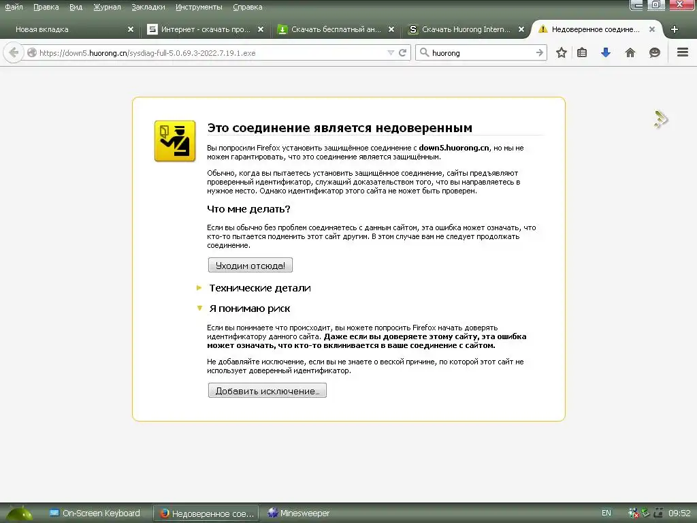Switch to Minesweeper in taskbar
Viewport: 697px width, 523px height.
(x=299, y=513)
